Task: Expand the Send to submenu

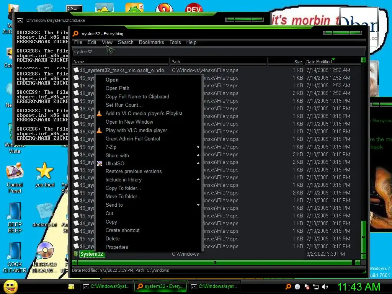Action: pyautogui.click(x=198, y=205)
